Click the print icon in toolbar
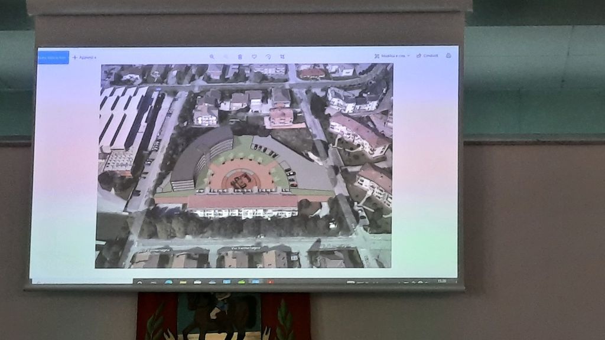The height and width of the screenshot is (340, 605). coord(448,55)
